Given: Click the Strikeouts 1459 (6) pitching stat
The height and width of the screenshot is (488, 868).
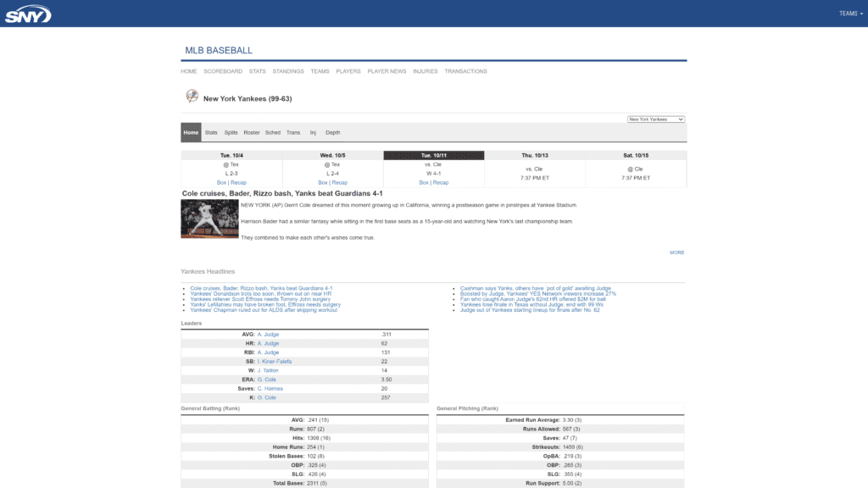Looking at the screenshot, I should point(572,447).
